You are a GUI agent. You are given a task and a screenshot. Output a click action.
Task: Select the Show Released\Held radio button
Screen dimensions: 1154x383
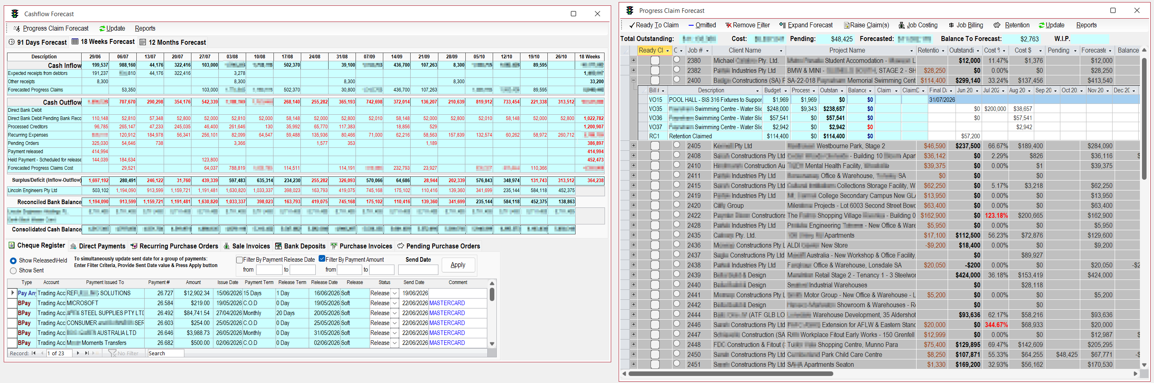pos(13,261)
